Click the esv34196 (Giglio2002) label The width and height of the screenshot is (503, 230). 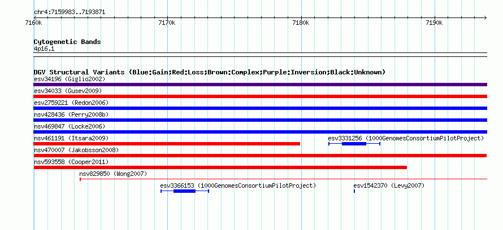point(70,79)
